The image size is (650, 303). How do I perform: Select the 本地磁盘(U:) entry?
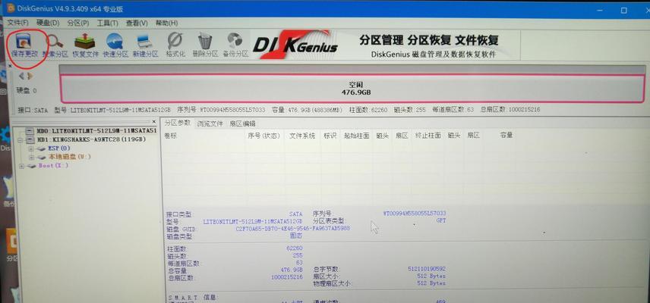(x=70, y=157)
